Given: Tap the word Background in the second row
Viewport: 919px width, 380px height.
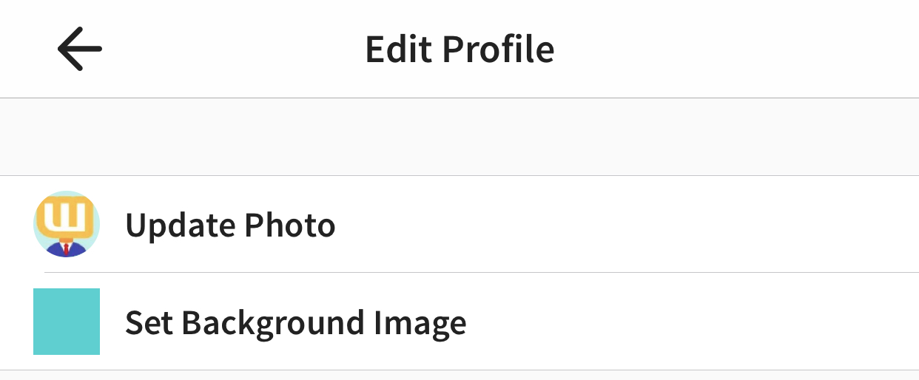Looking at the screenshot, I should [x=272, y=323].
